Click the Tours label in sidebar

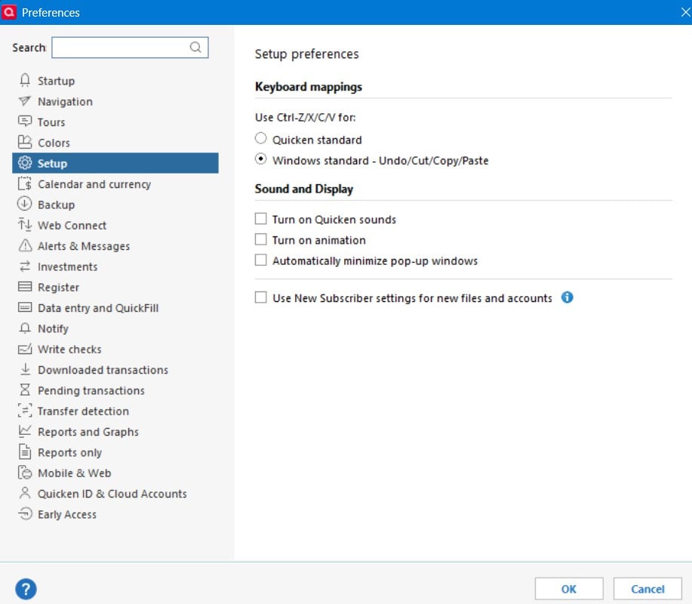coord(51,122)
